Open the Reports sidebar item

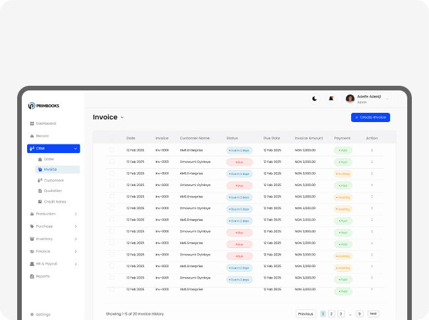(40, 276)
